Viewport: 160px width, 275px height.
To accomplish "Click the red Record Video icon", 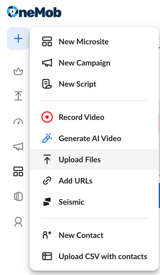I will 47,117.
